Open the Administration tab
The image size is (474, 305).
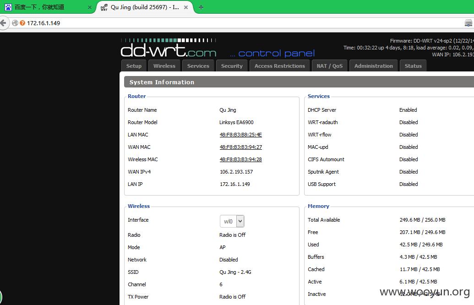(x=374, y=66)
